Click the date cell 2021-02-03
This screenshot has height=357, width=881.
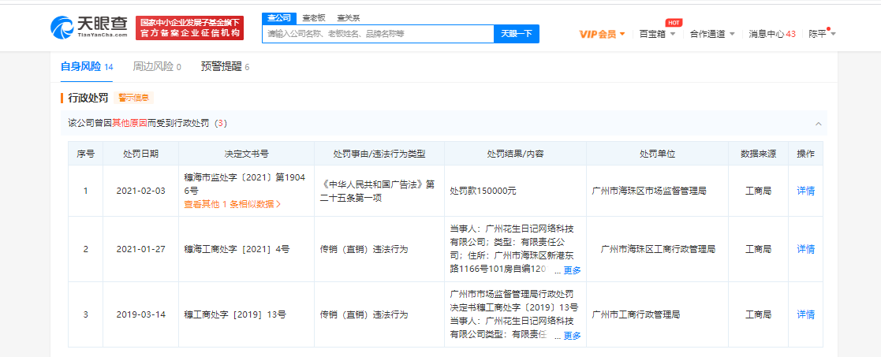[141, 191]
